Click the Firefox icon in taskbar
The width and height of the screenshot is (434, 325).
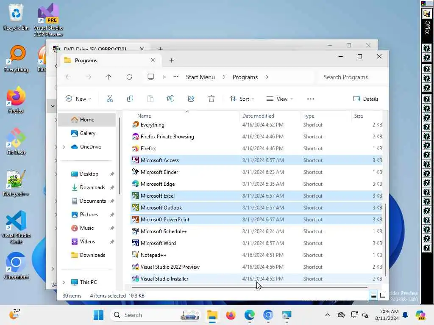point(231,315)
